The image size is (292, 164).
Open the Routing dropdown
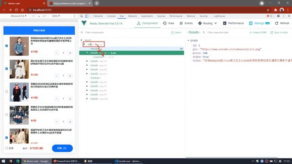pyautogui.click(x=208, y=23)
